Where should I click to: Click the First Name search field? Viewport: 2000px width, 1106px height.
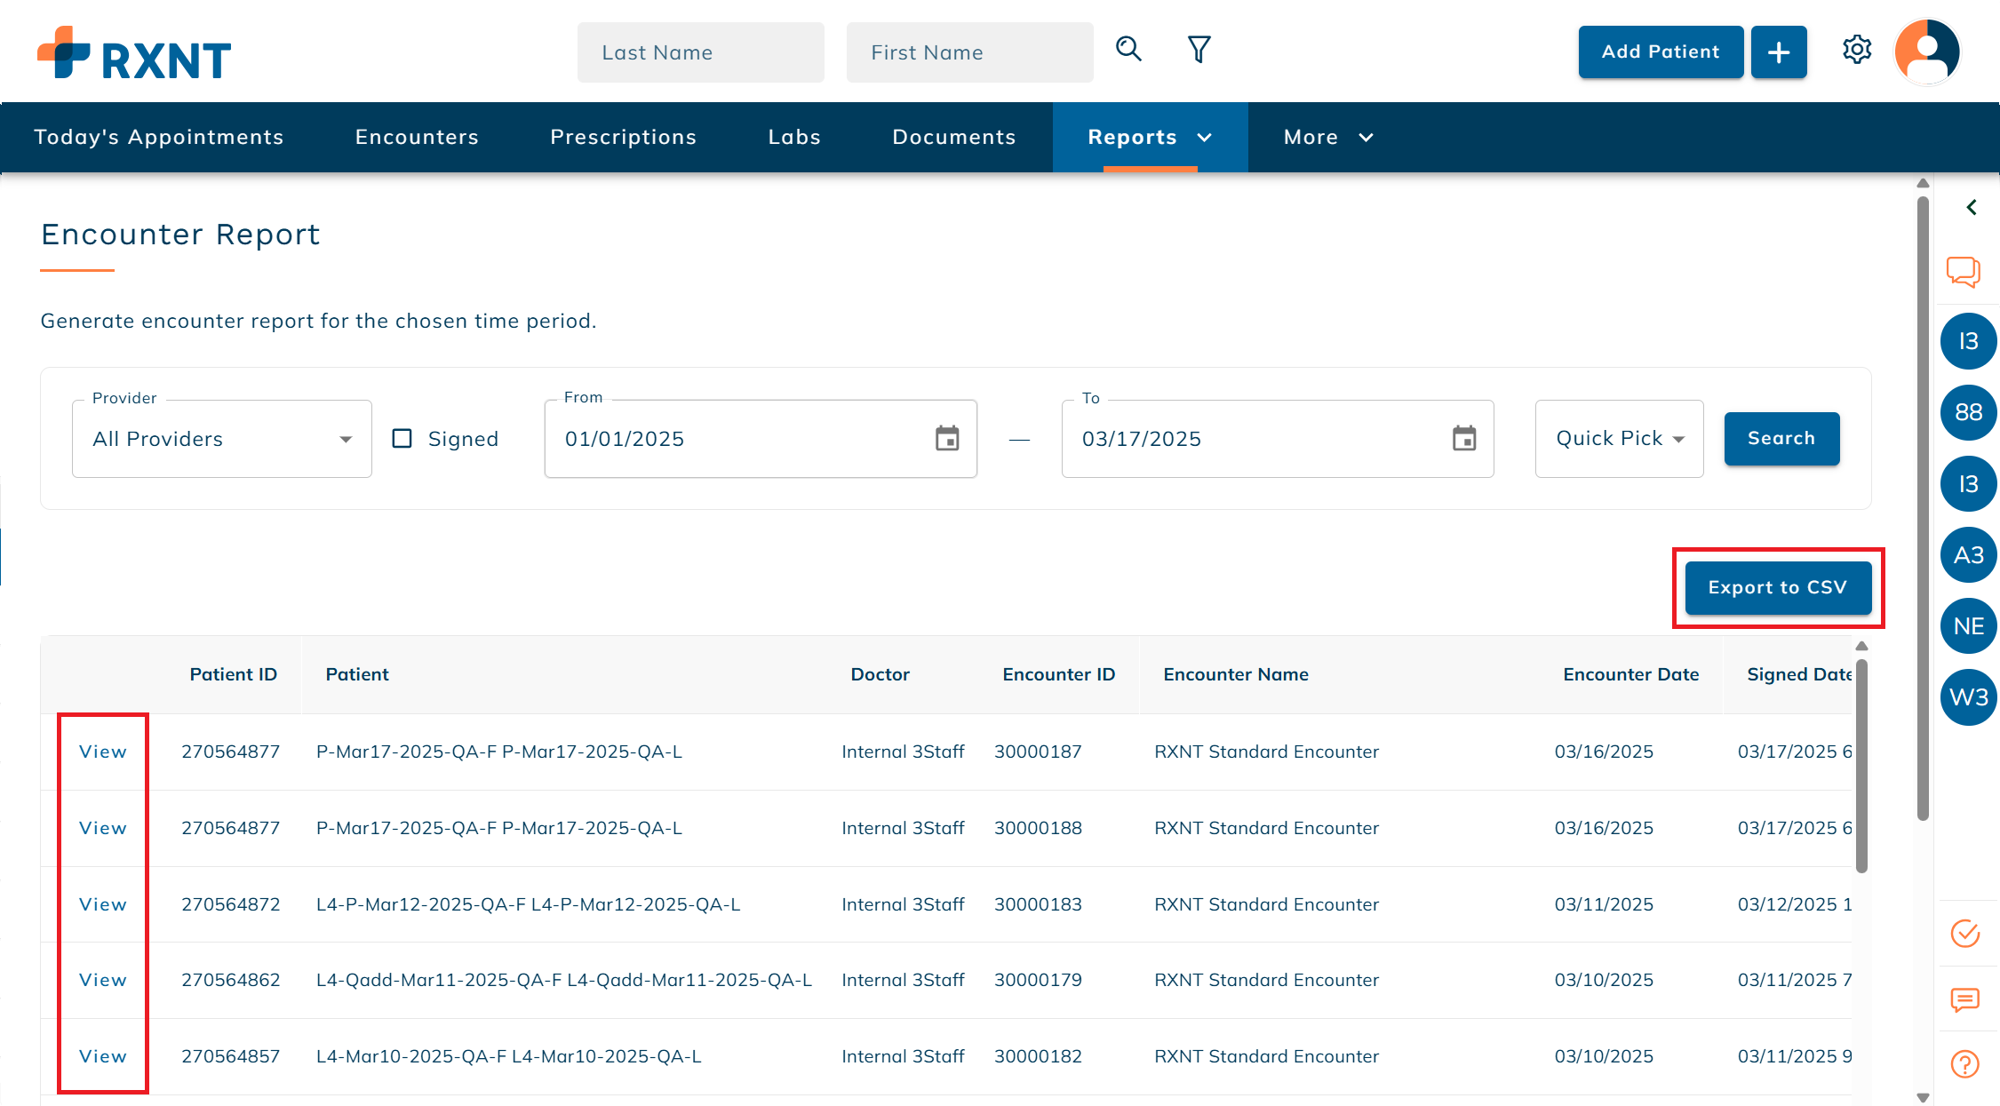tap(970, 52)
